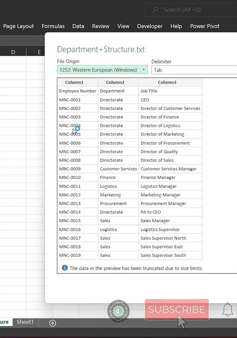This screenshot has width=237, height=338.
Task: Click Customer Services Manager cell
Action: pos(170,169)
